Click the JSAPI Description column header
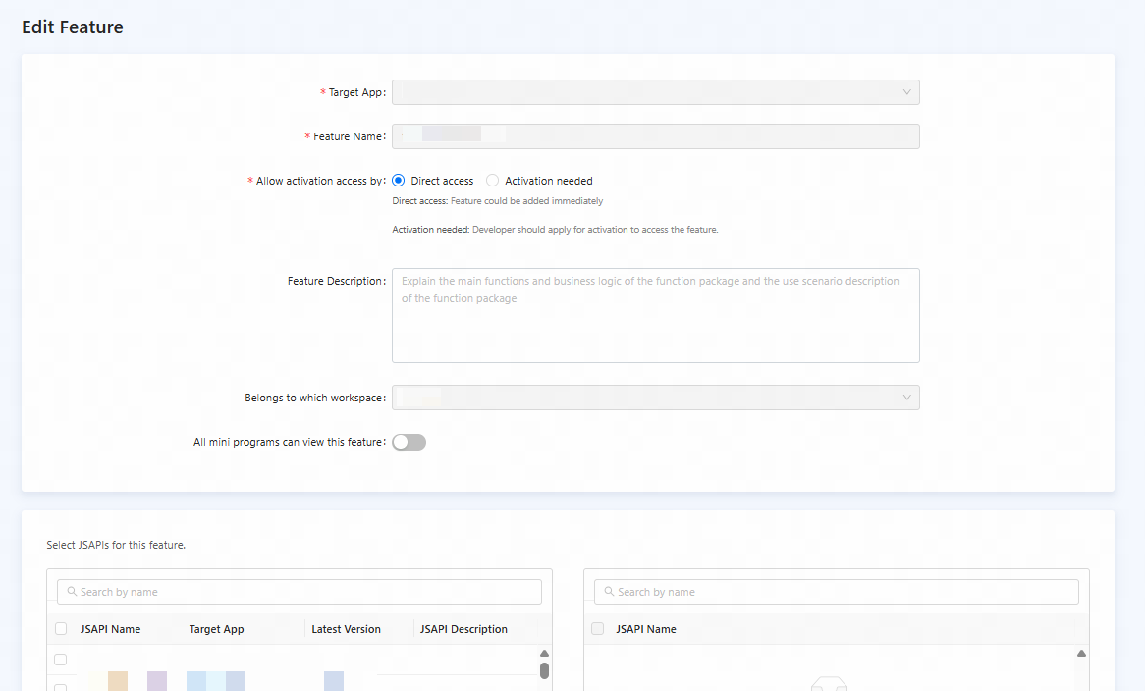The height and width of the screenshot is (691, 1145). (463, 629)
